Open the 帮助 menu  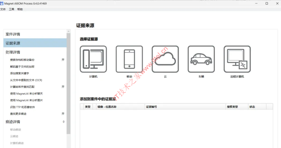tap(20, 9)
